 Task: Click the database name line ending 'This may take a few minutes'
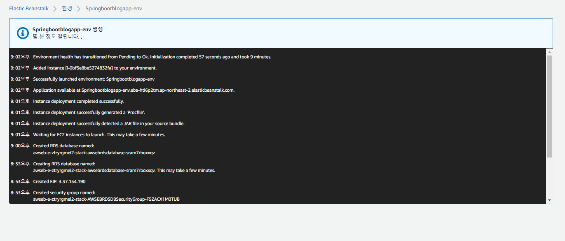point(124,170)
